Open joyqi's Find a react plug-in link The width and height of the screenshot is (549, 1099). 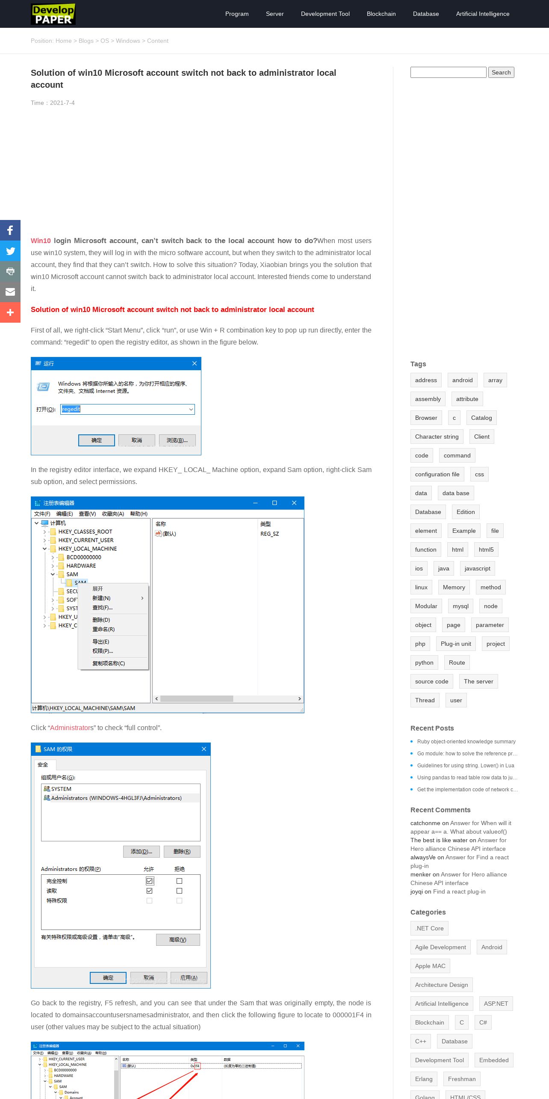pos(459,891)
